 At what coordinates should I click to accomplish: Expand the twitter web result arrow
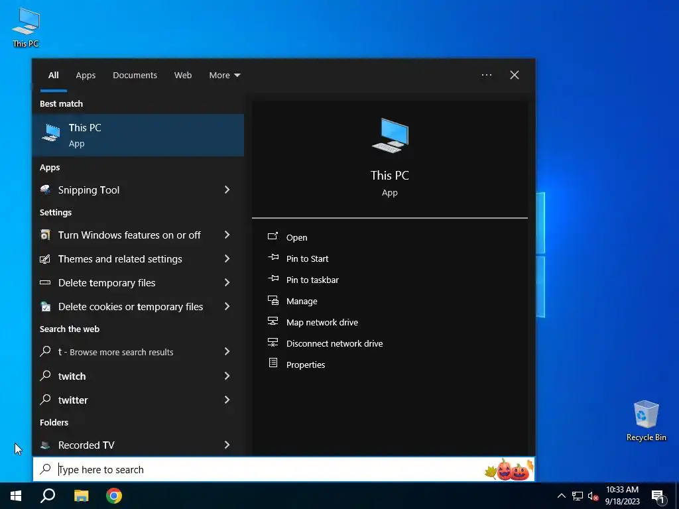(227, 400)
